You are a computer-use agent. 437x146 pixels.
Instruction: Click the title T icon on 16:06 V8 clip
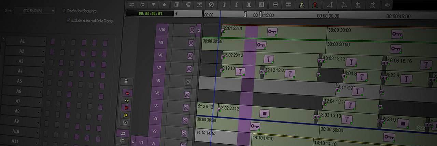[426, 65]
